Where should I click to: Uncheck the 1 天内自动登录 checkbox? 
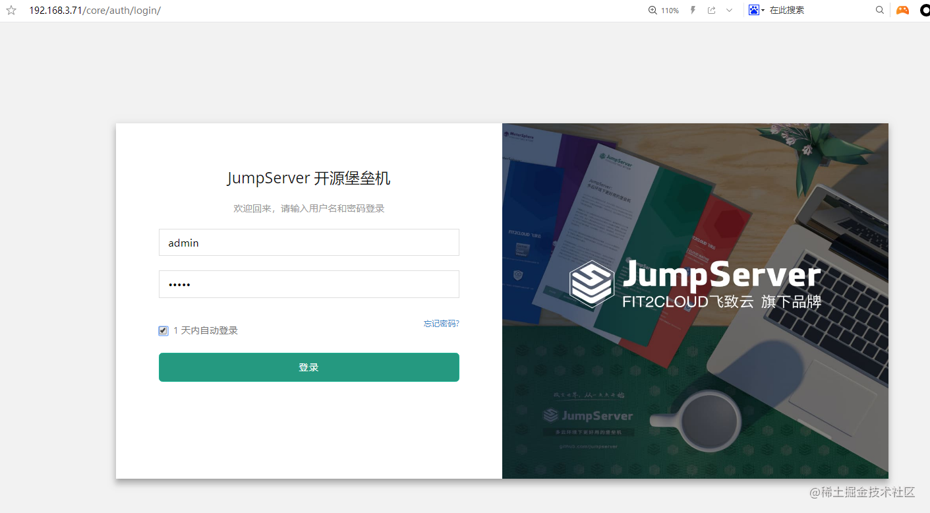(163, 331)
